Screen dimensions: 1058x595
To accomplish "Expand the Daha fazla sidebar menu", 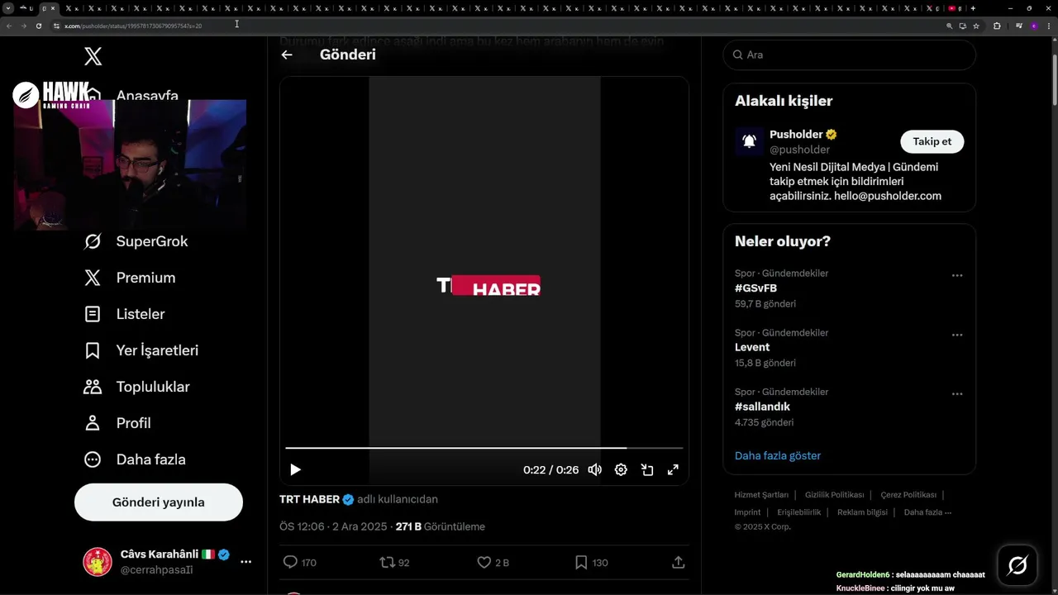I will [135, 459].
